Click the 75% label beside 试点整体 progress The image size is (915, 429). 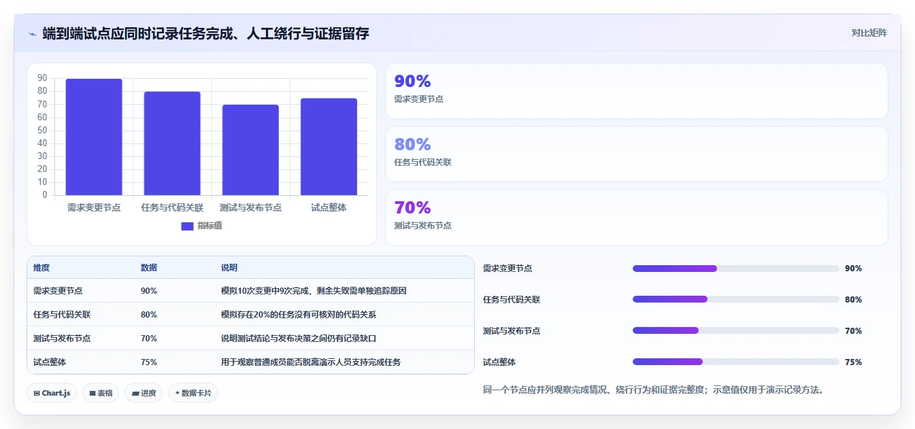853,362
